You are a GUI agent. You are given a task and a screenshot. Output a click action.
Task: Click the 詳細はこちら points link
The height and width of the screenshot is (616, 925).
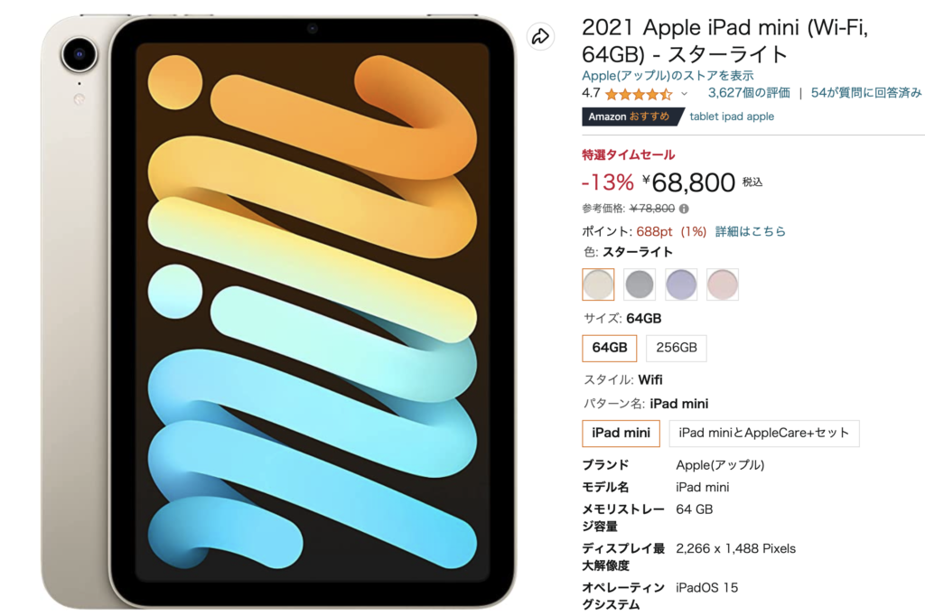point(751,231)
